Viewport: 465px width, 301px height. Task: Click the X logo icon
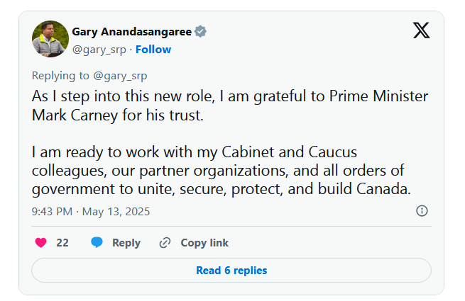[x=421, y=30]
